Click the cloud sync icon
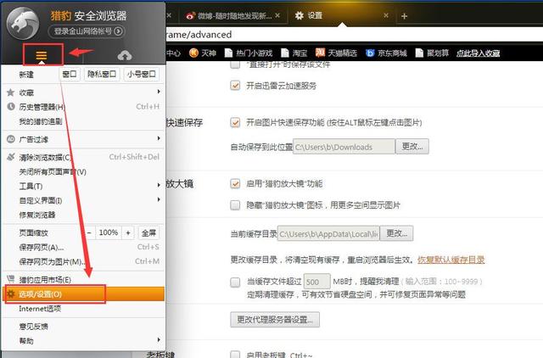Screen dimensions: 543x358 tap(125, 55)
